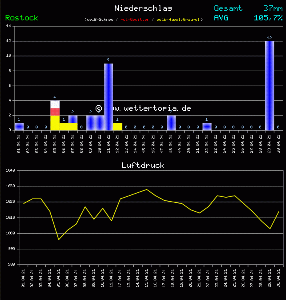Click the tallest precipitation bar on 29.04.21
286x300 pixels.
(x=270, y=86)
